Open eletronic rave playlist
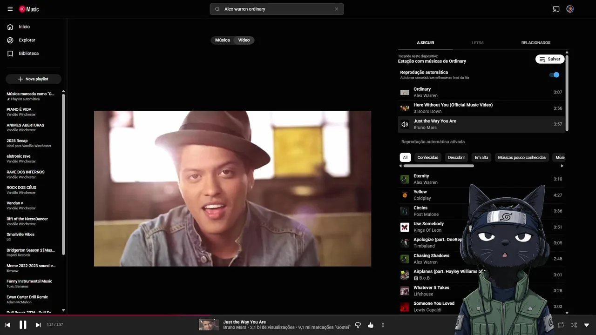Image resolution: width=596 pixels, height=335 pixels. click(33, 159)
